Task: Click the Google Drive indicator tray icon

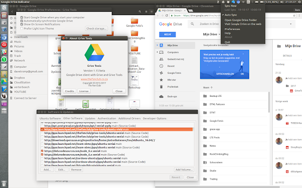Action: point(223,2)
